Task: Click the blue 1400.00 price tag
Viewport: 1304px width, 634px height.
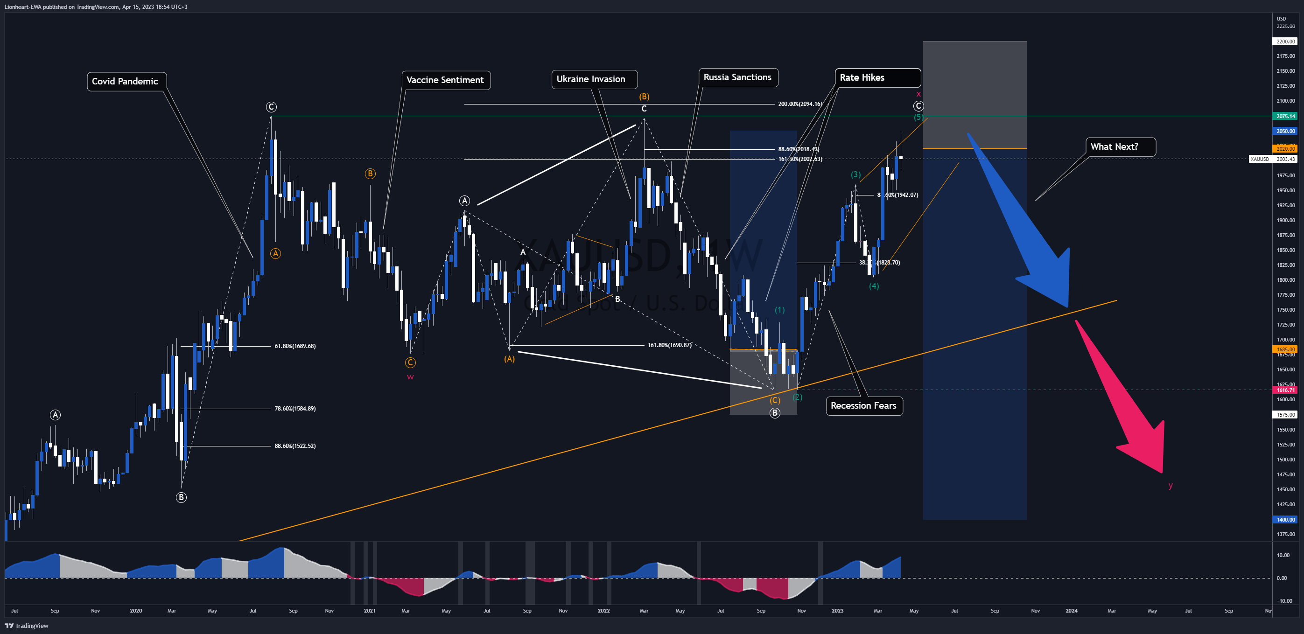Action: pyautogui.click(x=1285, y=520)
